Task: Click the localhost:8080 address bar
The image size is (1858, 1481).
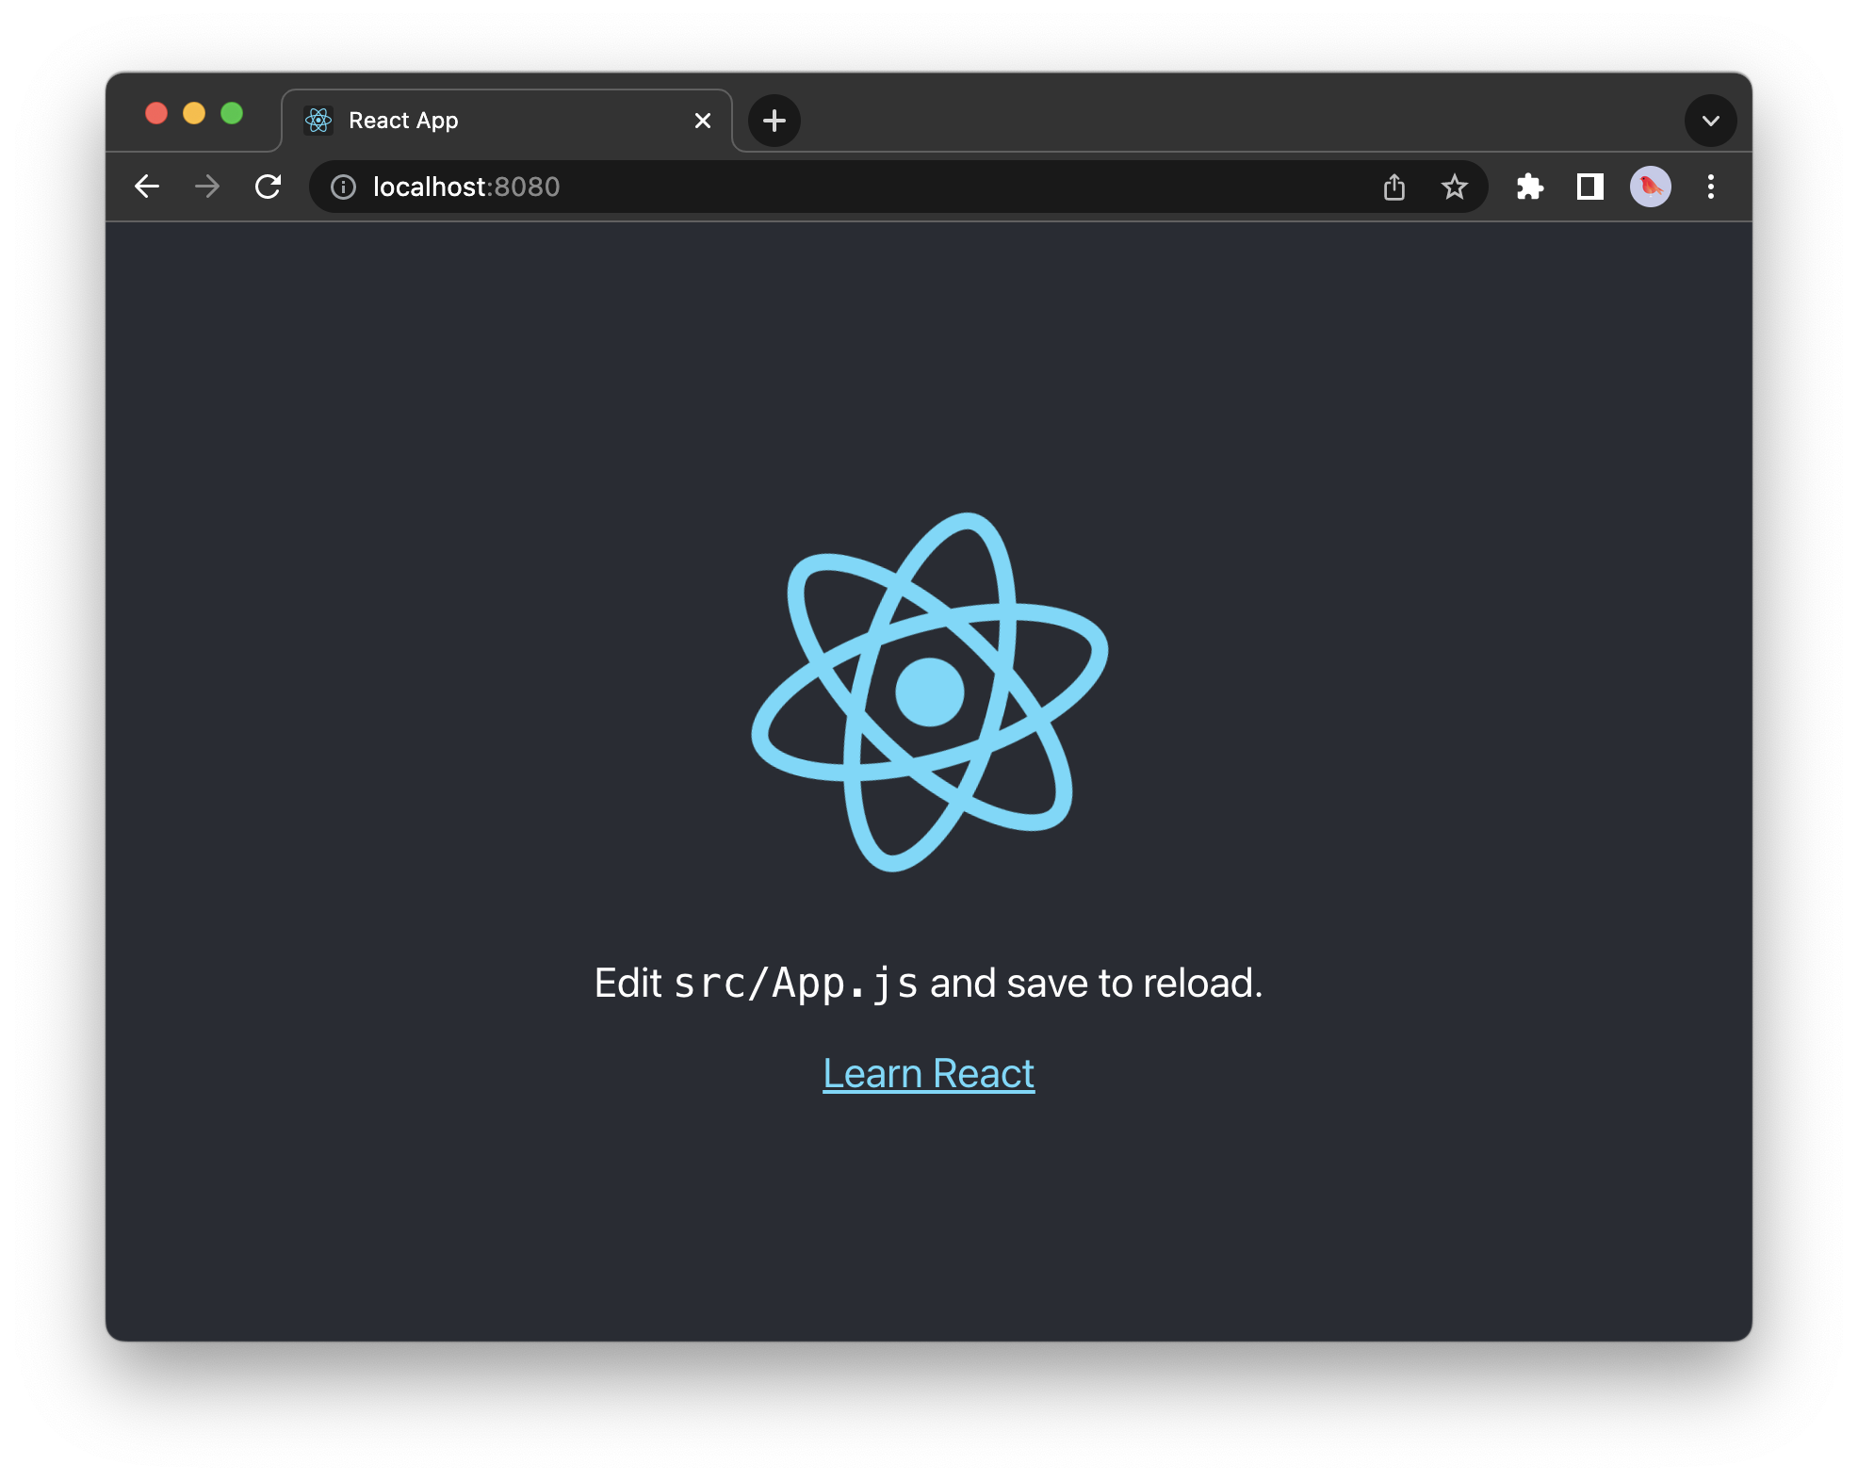Action: tap(848, 187)
